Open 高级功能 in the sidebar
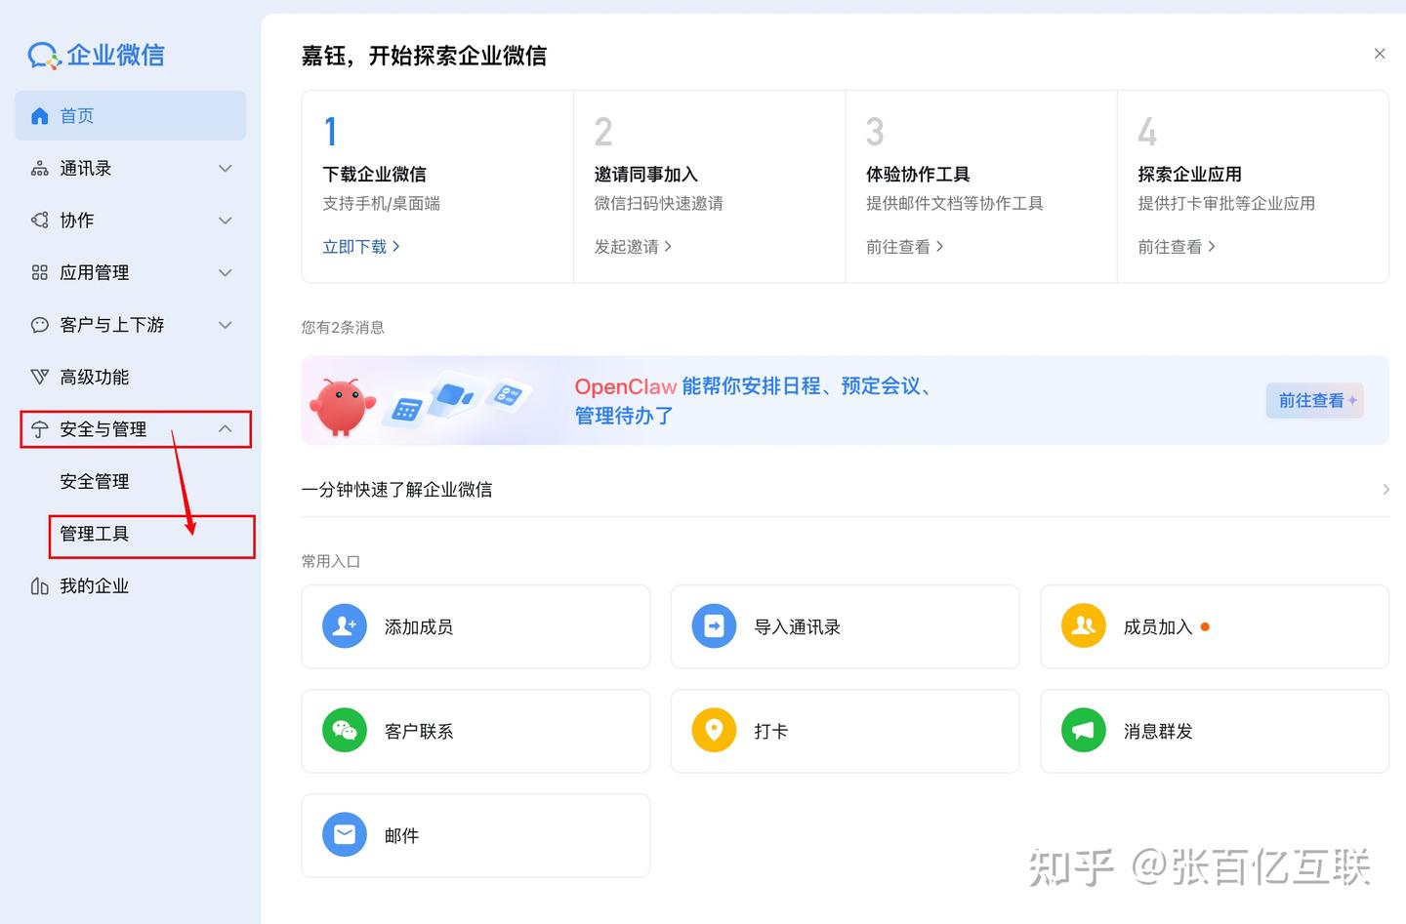The height and width of the screenshot is (924, 1406). point(95,377)
